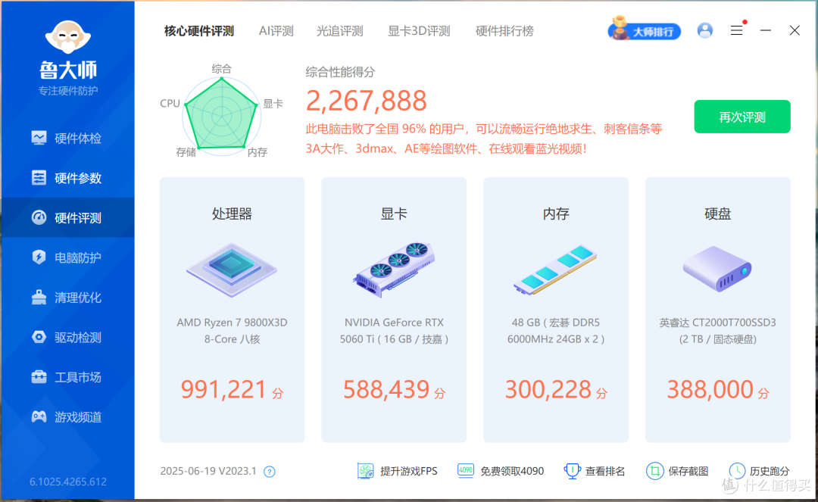The image size is (818, 502).
Task: Click the memory stick illustration
Action: click(x=556, y=270)
